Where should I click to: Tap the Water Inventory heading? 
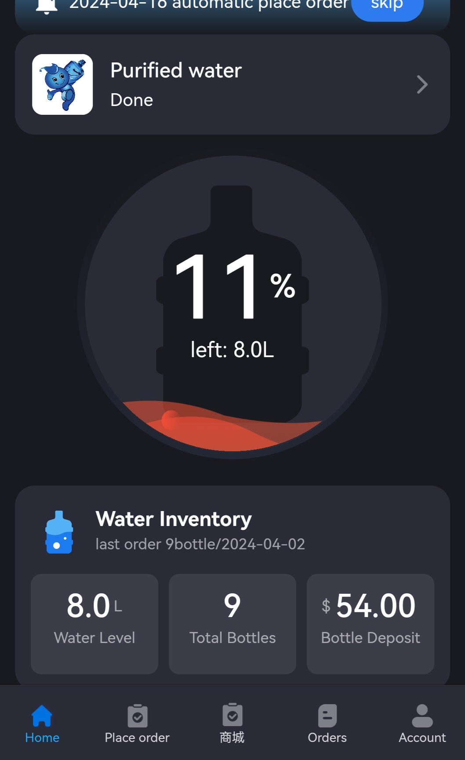click(x=174, y=519)
